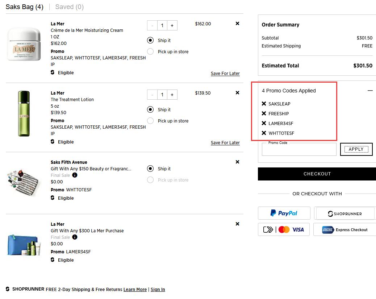Viewport: 376px width, 299px height.
Task: Remove WHTTOTESF promo code
Action: coord(264,133)
